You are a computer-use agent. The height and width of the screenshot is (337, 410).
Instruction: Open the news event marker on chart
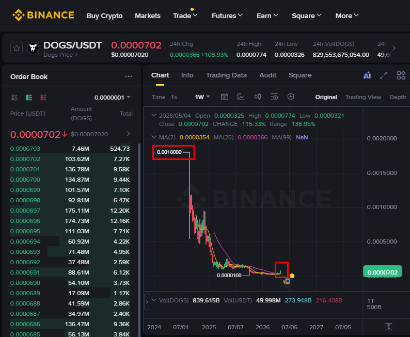pyautogui.click(x=287, y=282)
